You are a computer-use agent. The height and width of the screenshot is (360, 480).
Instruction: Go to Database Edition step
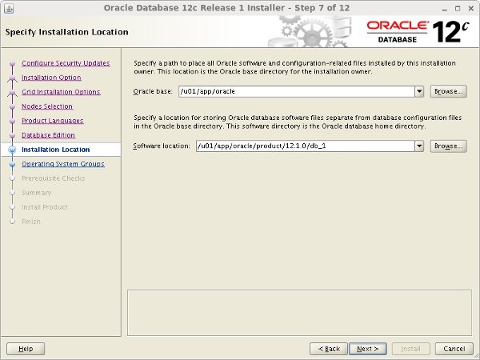click(48, 135)
